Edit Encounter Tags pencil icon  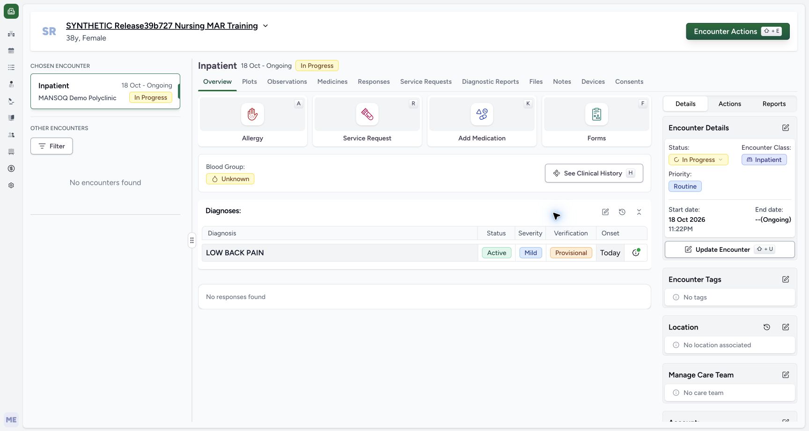786,279
